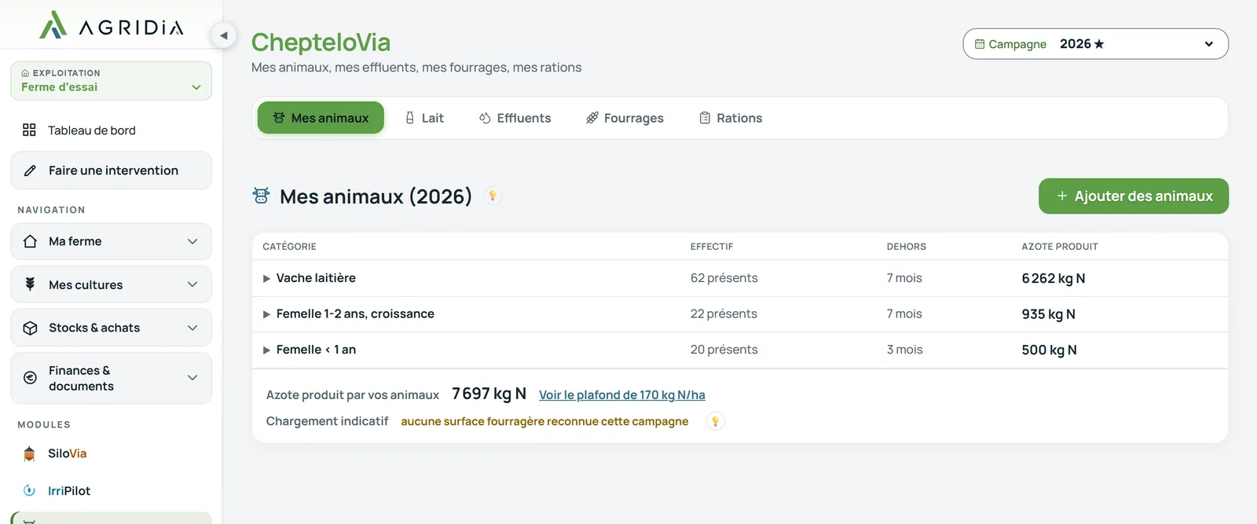Click the Faire une intervention button
1257x524 pixels.
coord(111,170)
